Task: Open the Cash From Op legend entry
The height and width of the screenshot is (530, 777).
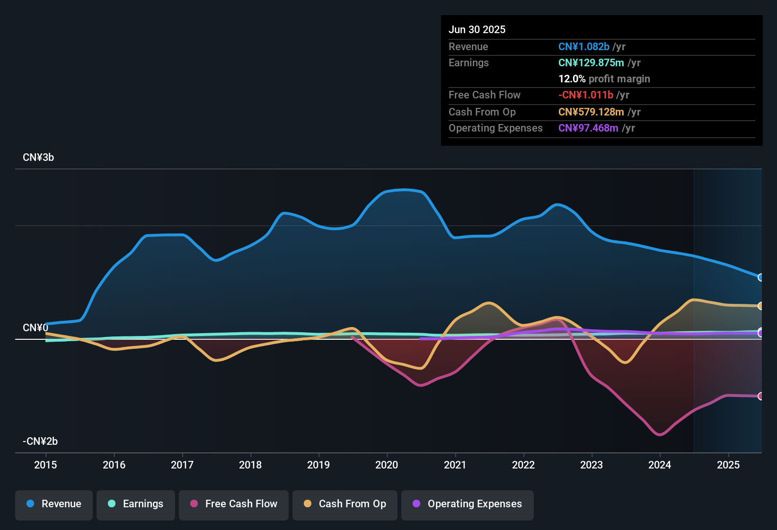Action: pyautogui.click(x=344, y=504)
